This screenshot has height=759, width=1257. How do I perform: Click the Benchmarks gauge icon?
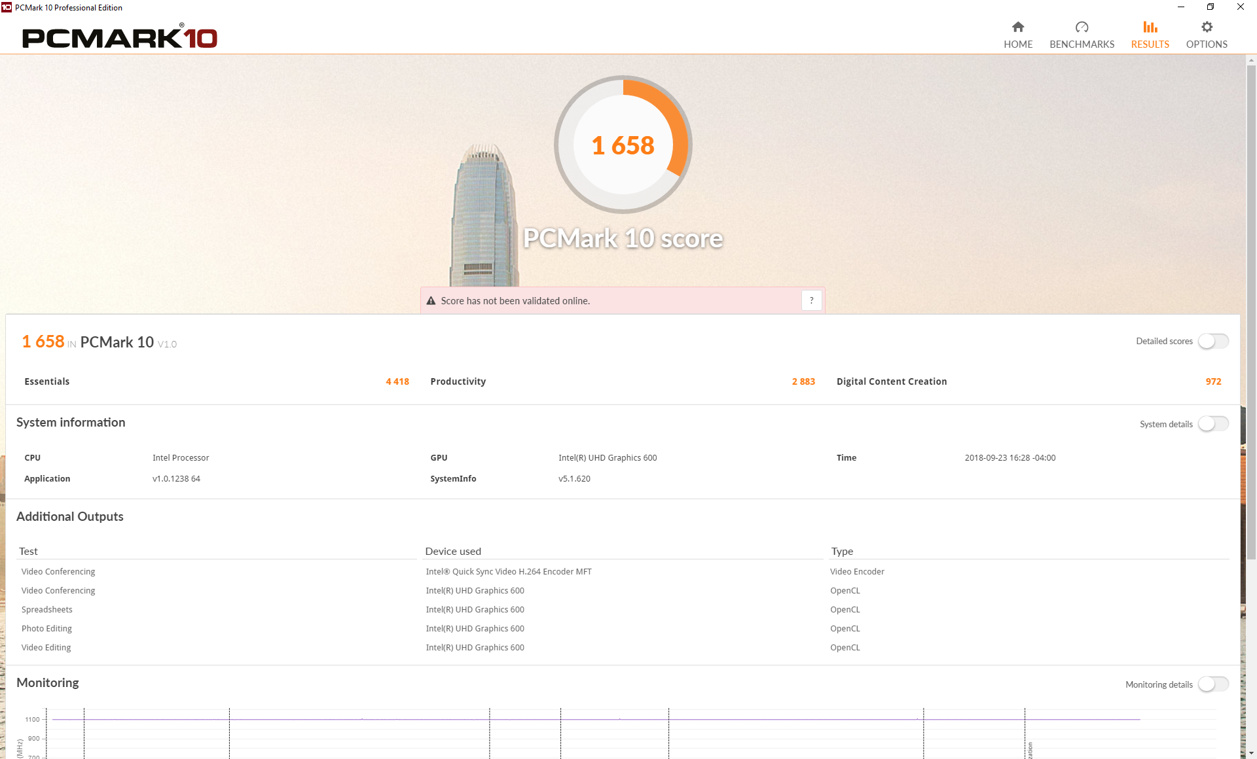(x=1082, y=27)
